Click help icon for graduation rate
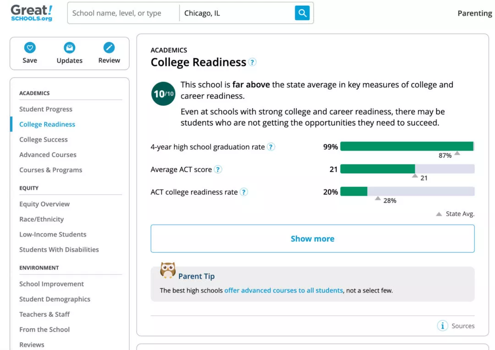 271,147
